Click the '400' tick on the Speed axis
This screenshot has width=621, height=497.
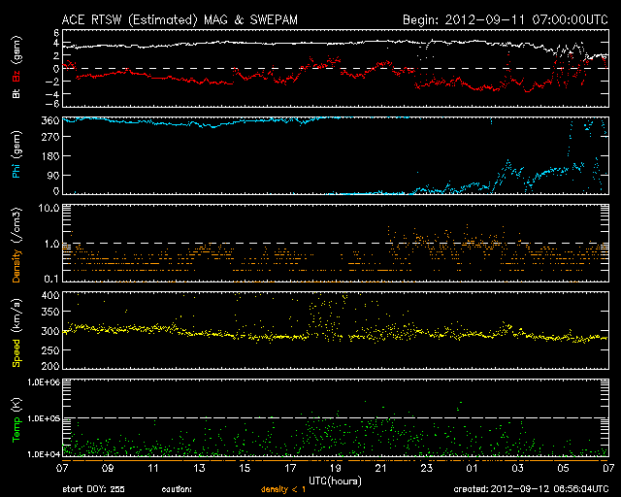(x=50, y=295)
